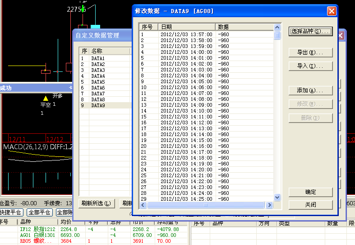Select row 20 dated 14:16:00
Screen dimensions: 355x245
pyautogui.click(x=206, y=146)
